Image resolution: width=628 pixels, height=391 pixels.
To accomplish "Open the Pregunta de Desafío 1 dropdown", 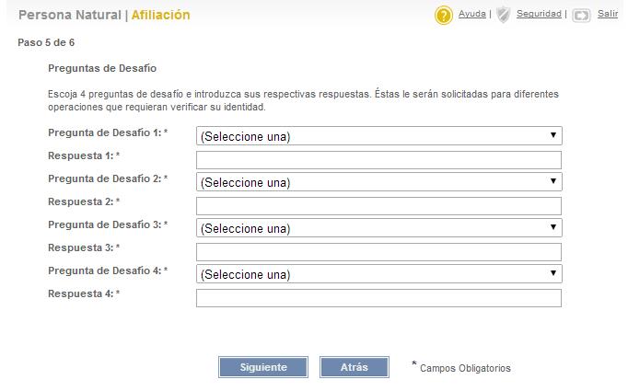I will [x=378, y=135].
